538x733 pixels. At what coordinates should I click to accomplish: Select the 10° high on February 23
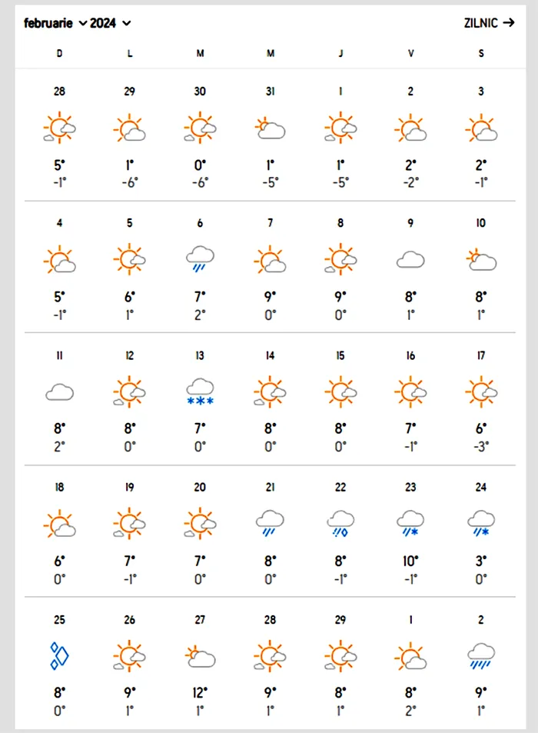click(x=410, y=561)
